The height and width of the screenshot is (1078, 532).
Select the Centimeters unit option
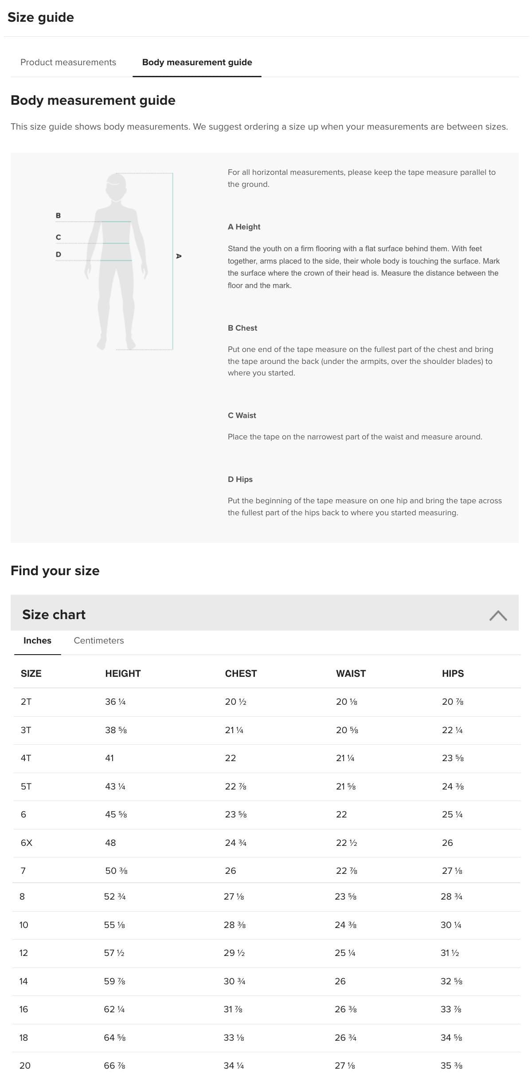click(x=98, y=640)
